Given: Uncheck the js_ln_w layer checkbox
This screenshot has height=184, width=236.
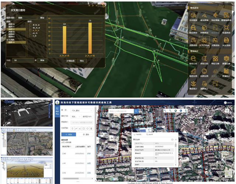Looking at the screenshot, I should coord(30,30).
